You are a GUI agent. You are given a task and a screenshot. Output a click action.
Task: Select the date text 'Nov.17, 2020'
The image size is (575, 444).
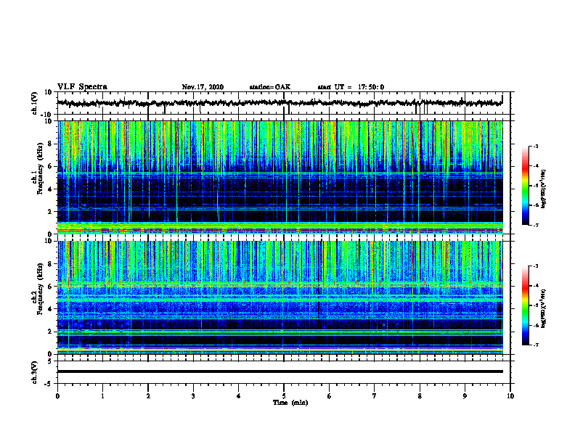point(203,87)
